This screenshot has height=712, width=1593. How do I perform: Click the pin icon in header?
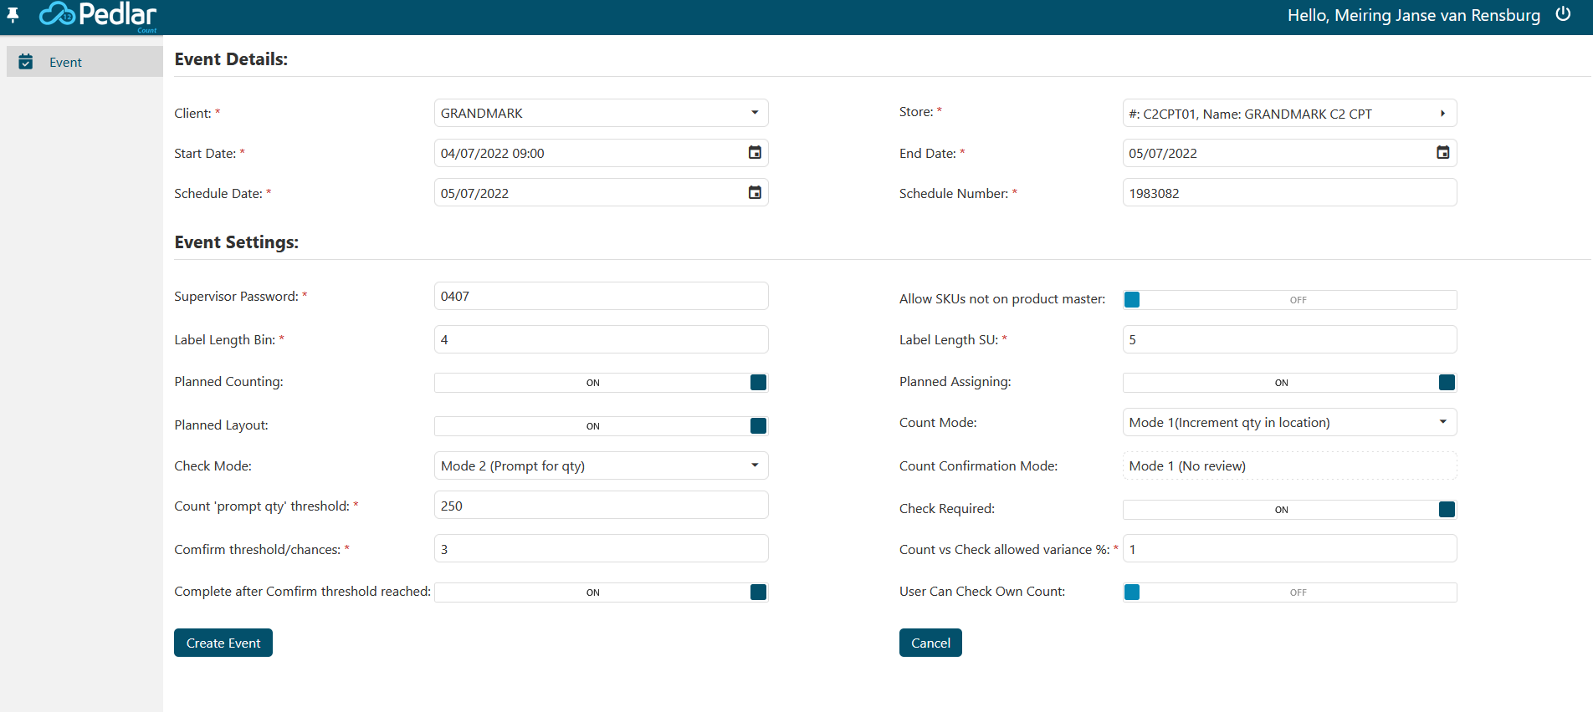click(13, 15)
